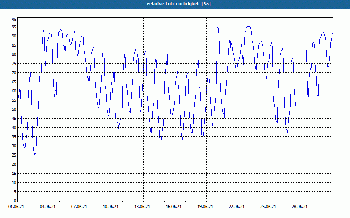Click the y-axis value 25
The height and width of the screenshot is (218, 350).
click(x=14, y=155)
